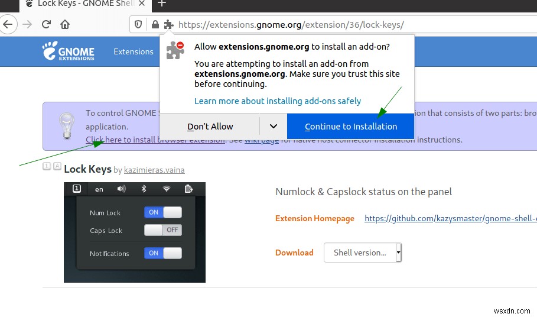
Task: Open a new tab with the plus icon
Action: [x=162, y=4]
